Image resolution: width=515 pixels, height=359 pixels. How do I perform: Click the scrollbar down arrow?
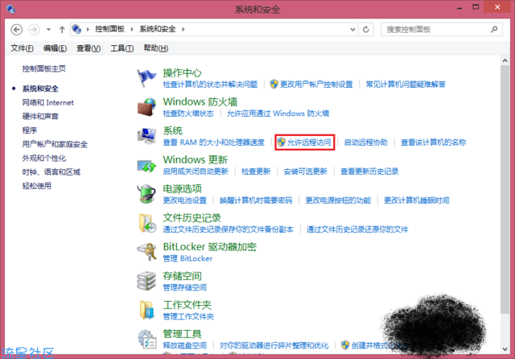pos(505,349)
